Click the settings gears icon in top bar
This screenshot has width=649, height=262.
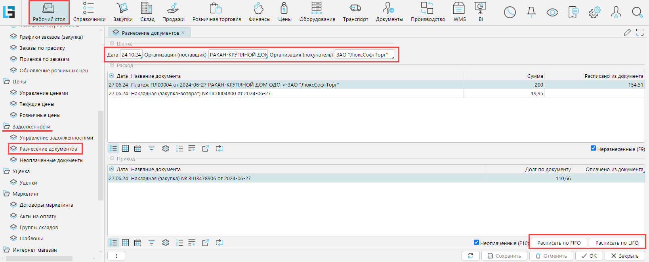(594, 13)
